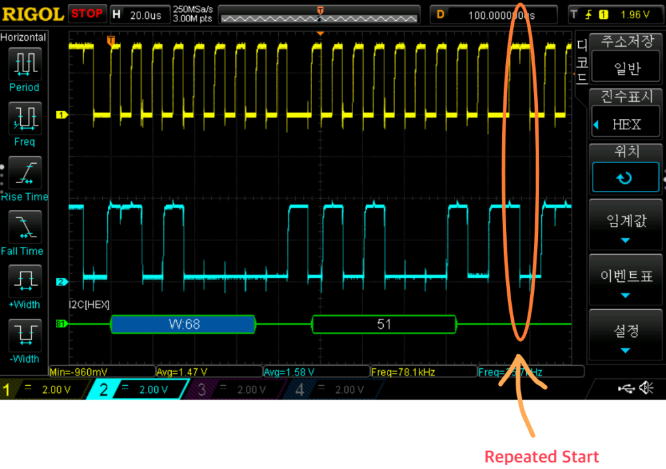Open the 주소저장 일반 menu option
666x469 pixels.
tap(626, 67)
